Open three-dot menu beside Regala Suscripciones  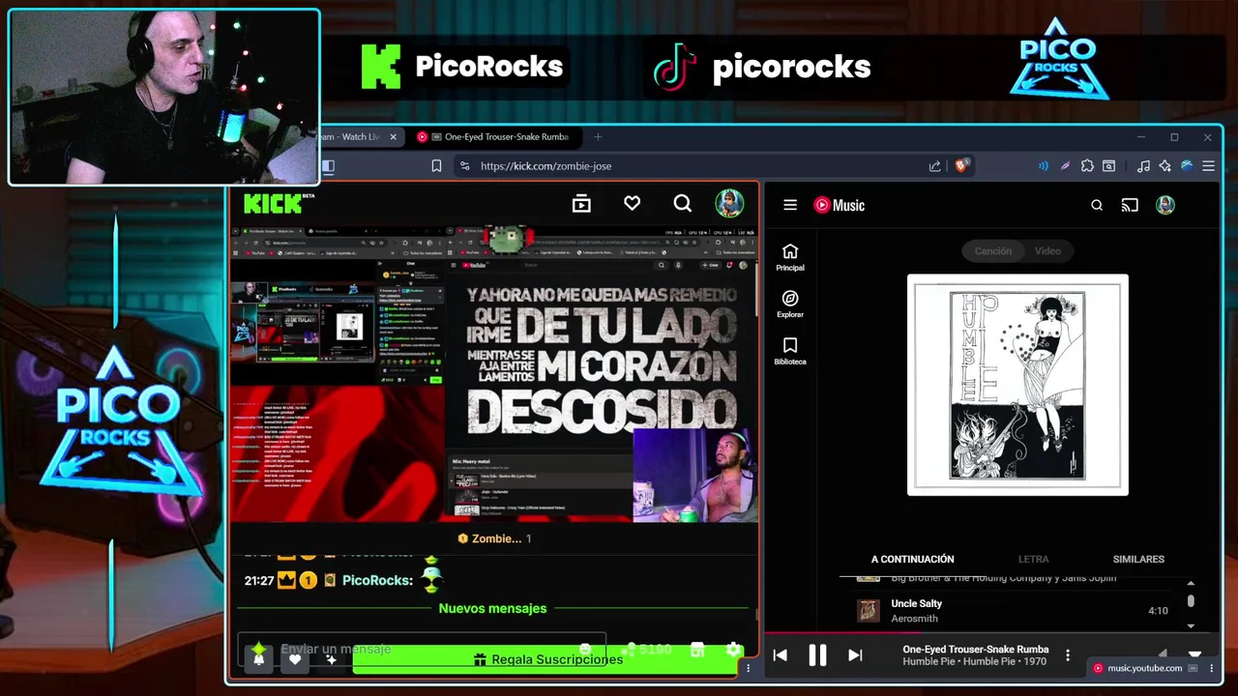(x=748, y=668)
